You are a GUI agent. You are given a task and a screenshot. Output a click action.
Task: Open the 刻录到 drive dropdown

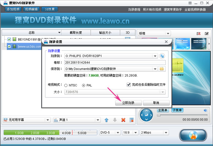tap(155, 56)
